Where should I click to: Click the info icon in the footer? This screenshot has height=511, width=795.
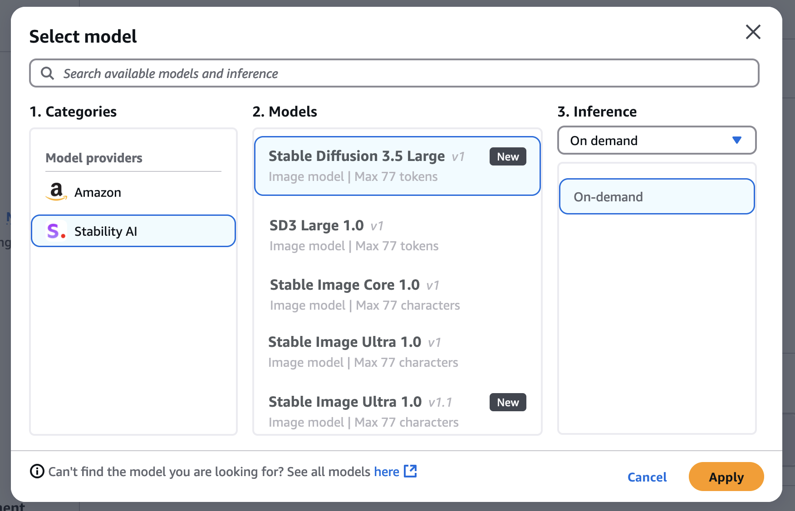[37, 472]
